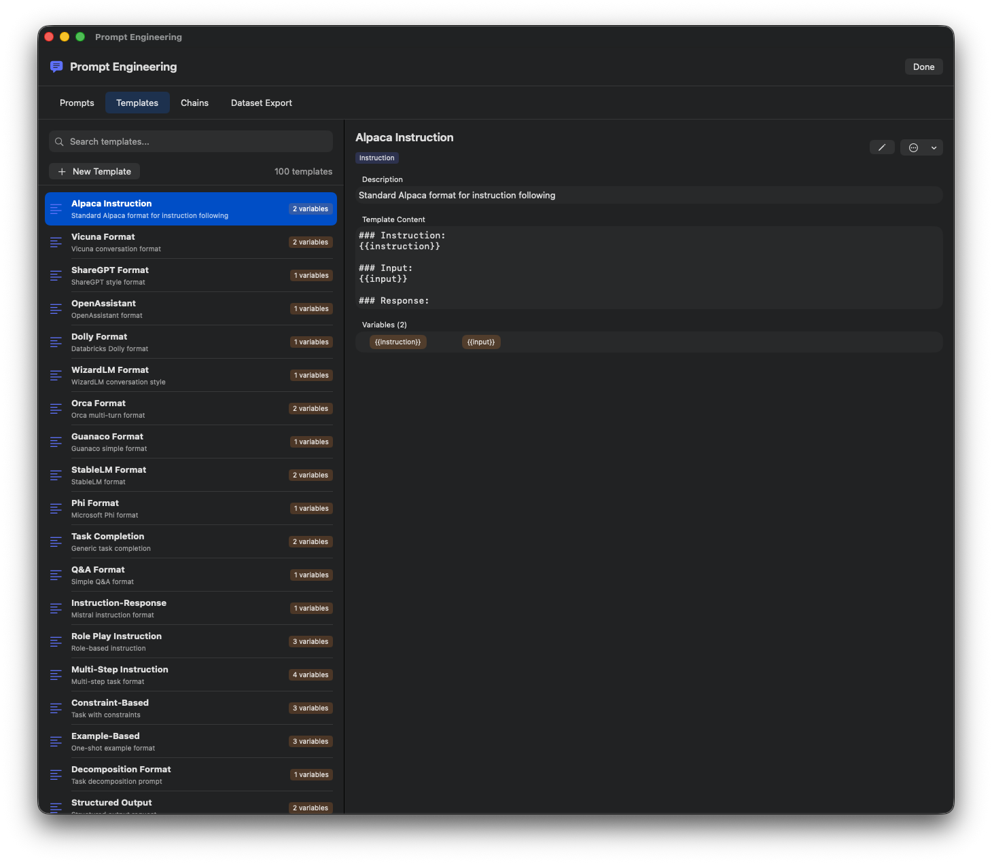Click the Vicuna Format list icon
992x864 pixels.
click(x=56, y=242)
